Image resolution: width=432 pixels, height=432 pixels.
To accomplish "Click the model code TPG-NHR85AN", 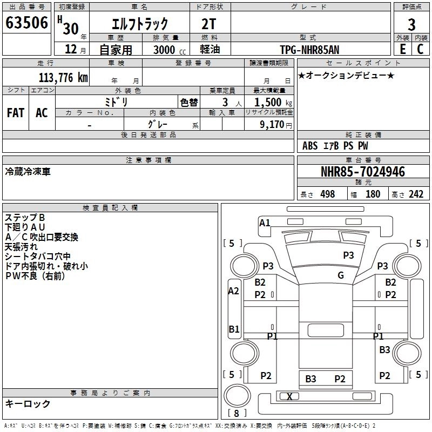I will point(309,50).
